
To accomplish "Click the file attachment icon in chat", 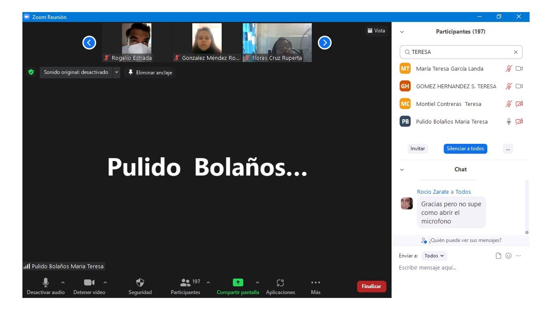I will point(499,256).
